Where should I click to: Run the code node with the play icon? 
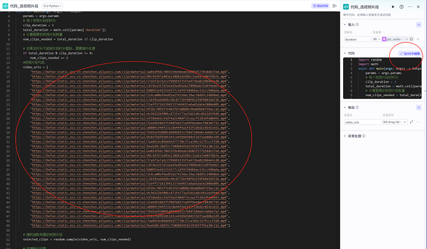[x=393, y=7]
